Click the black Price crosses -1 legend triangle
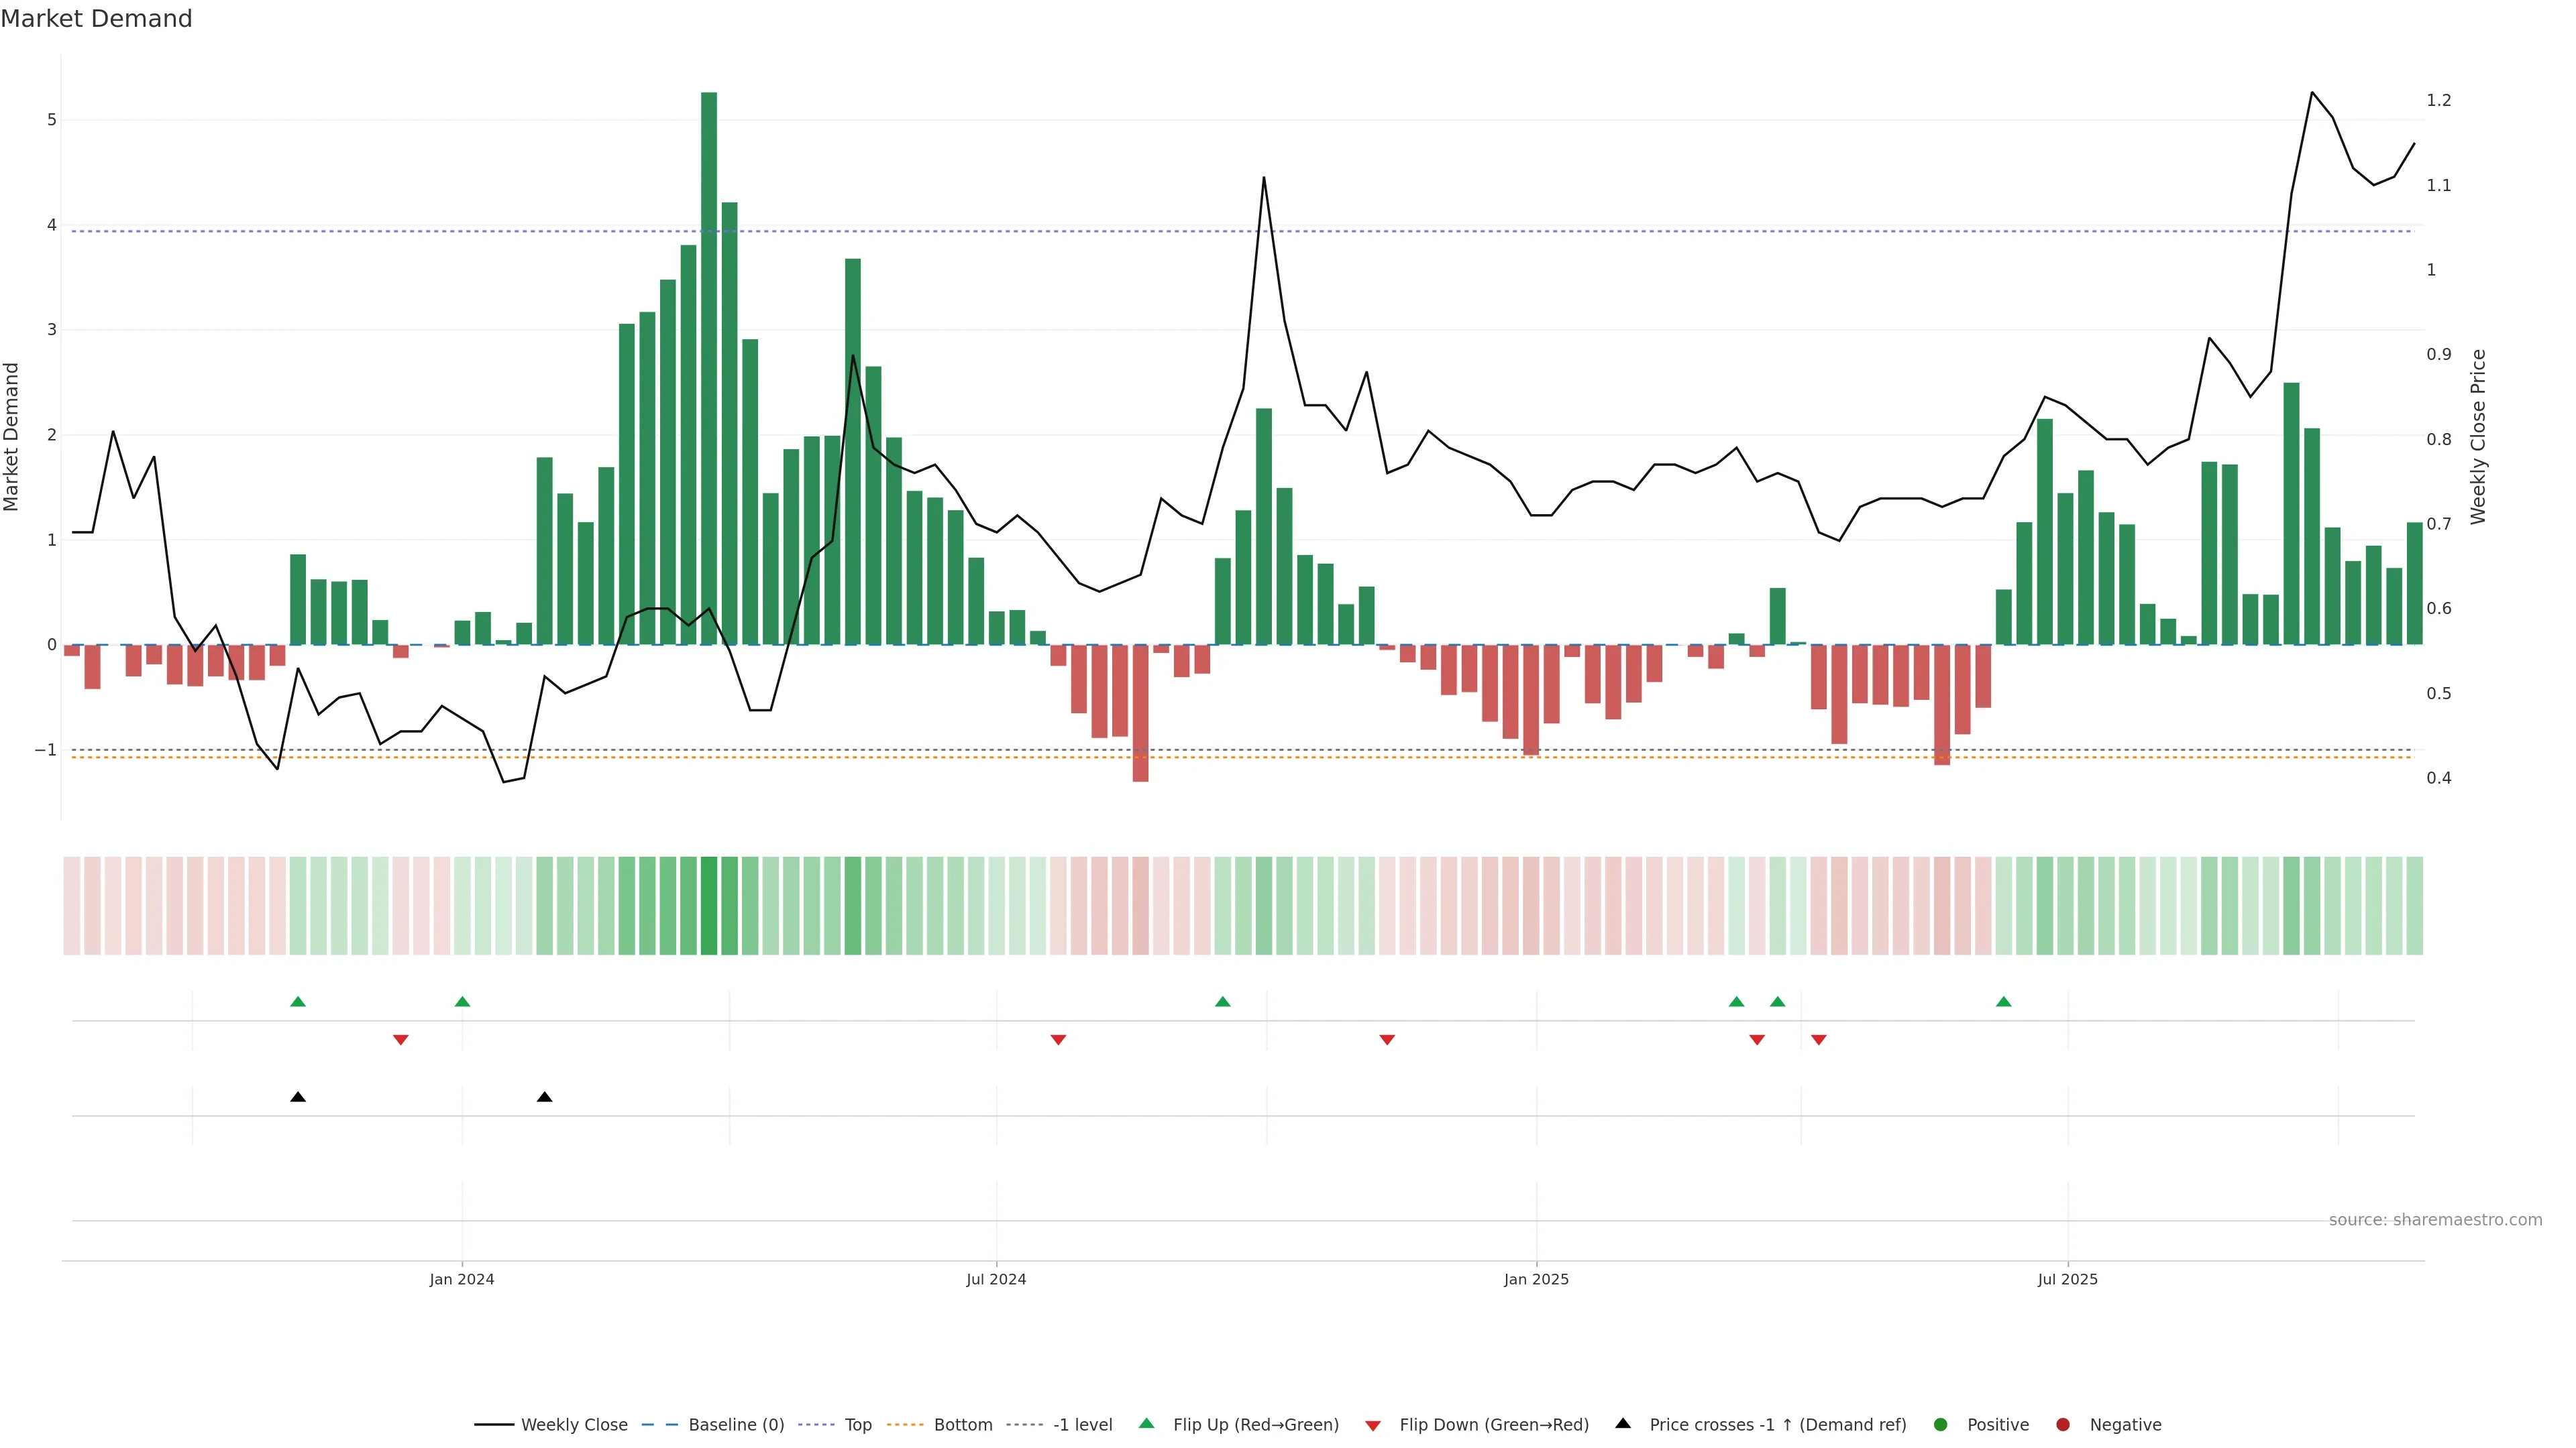This screenshot has width=2576, height=1448. [x=1622, y=1423]
